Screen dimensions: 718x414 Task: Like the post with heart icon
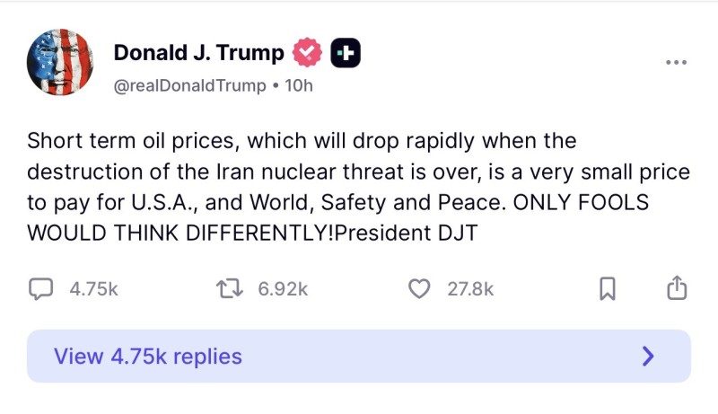pos(419,288)
